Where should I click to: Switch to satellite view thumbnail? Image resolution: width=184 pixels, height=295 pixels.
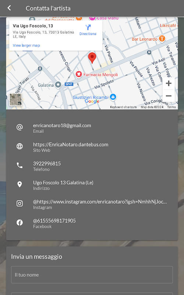[15, 100]
